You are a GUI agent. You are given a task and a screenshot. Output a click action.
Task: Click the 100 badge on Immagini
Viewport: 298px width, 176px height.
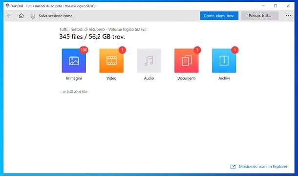84,50
